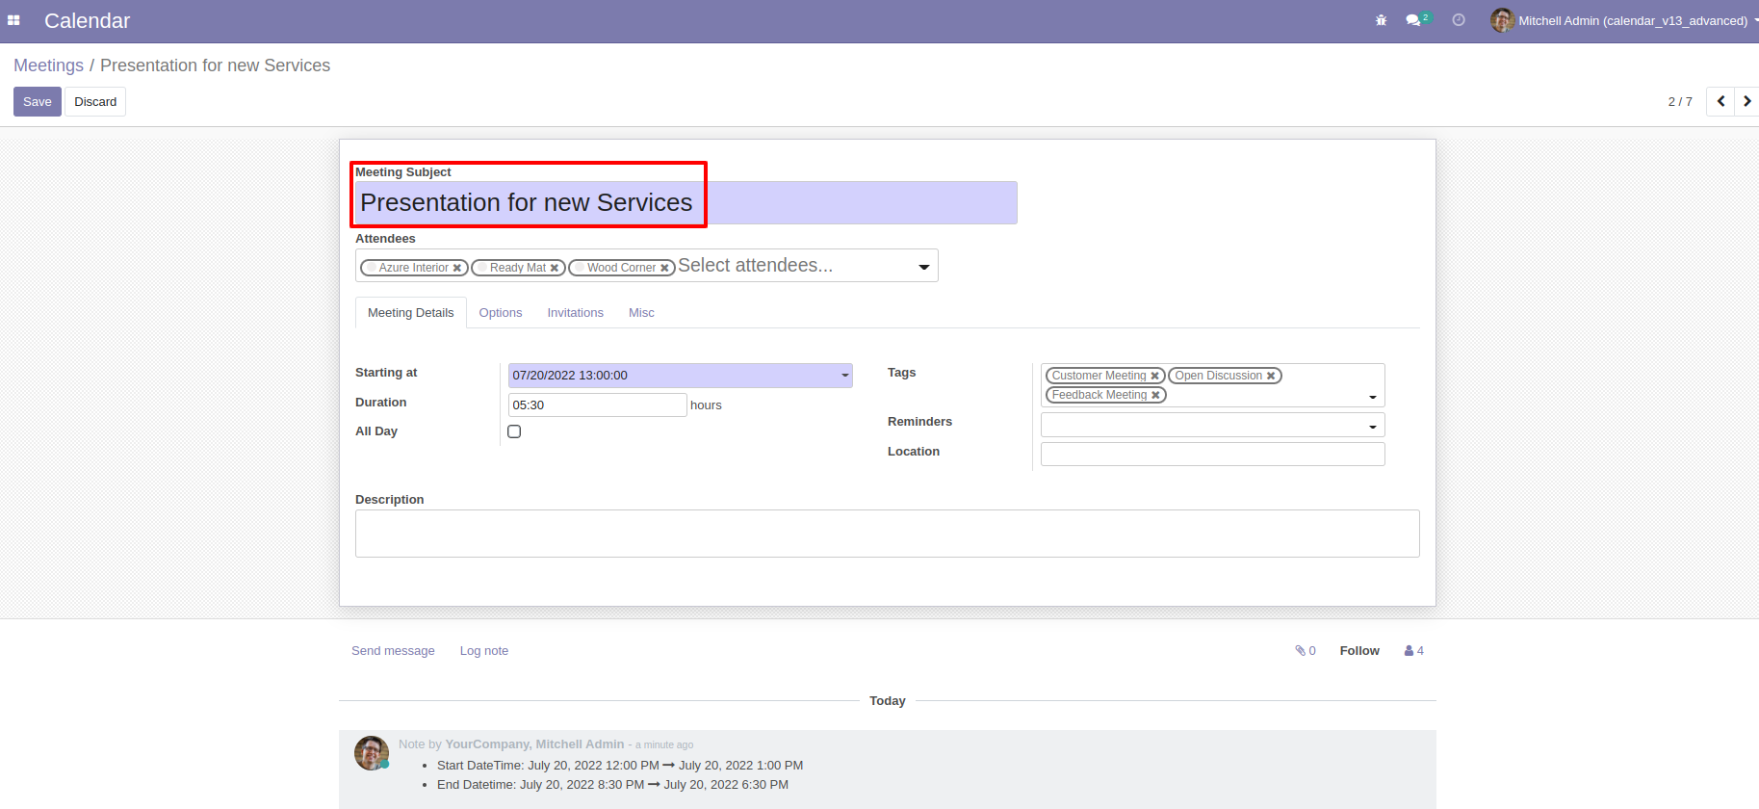This screenshot has height=809, width=1759.
Task: Remove Customer Meeting tag
Action: (x=1154, y=376)
